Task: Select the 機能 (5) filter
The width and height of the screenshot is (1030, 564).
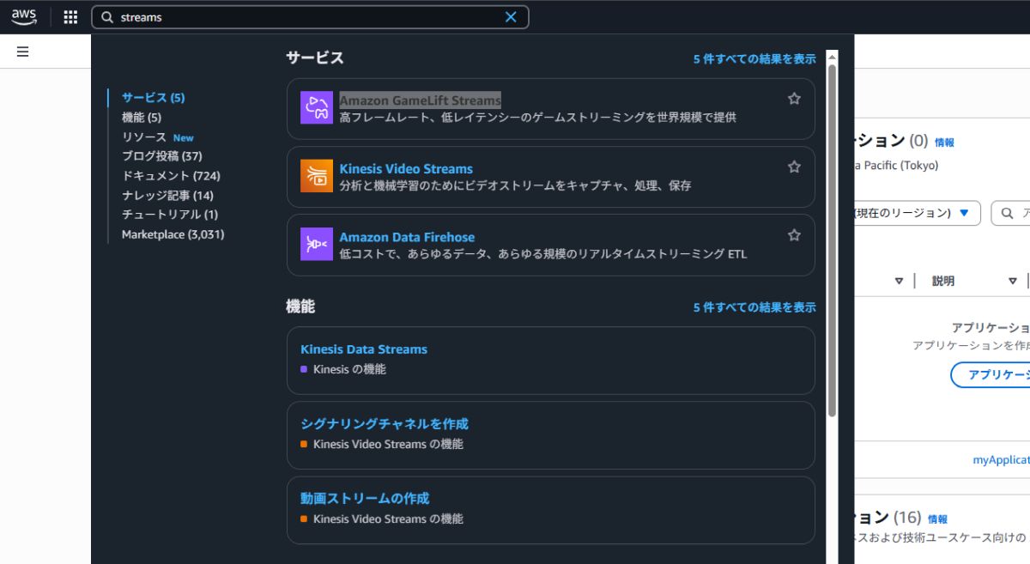Action: [142, 118]
